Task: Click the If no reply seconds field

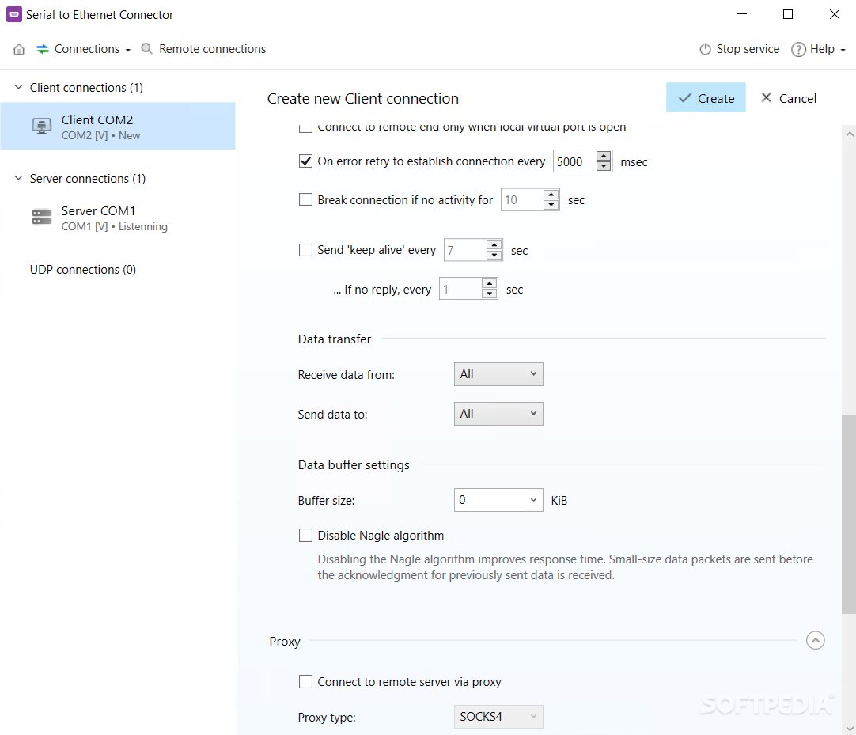Action: click(x=460, y=289)
